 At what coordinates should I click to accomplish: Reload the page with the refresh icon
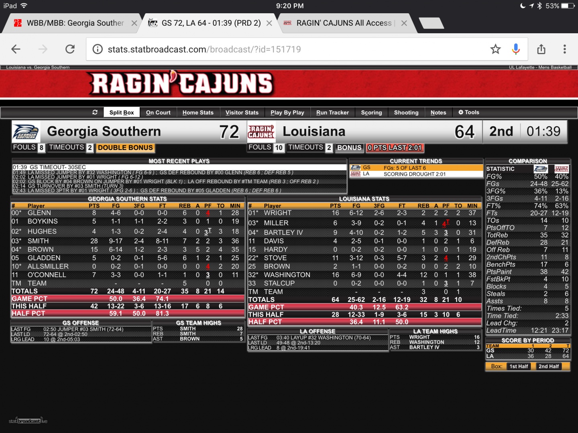pos(70,49)
